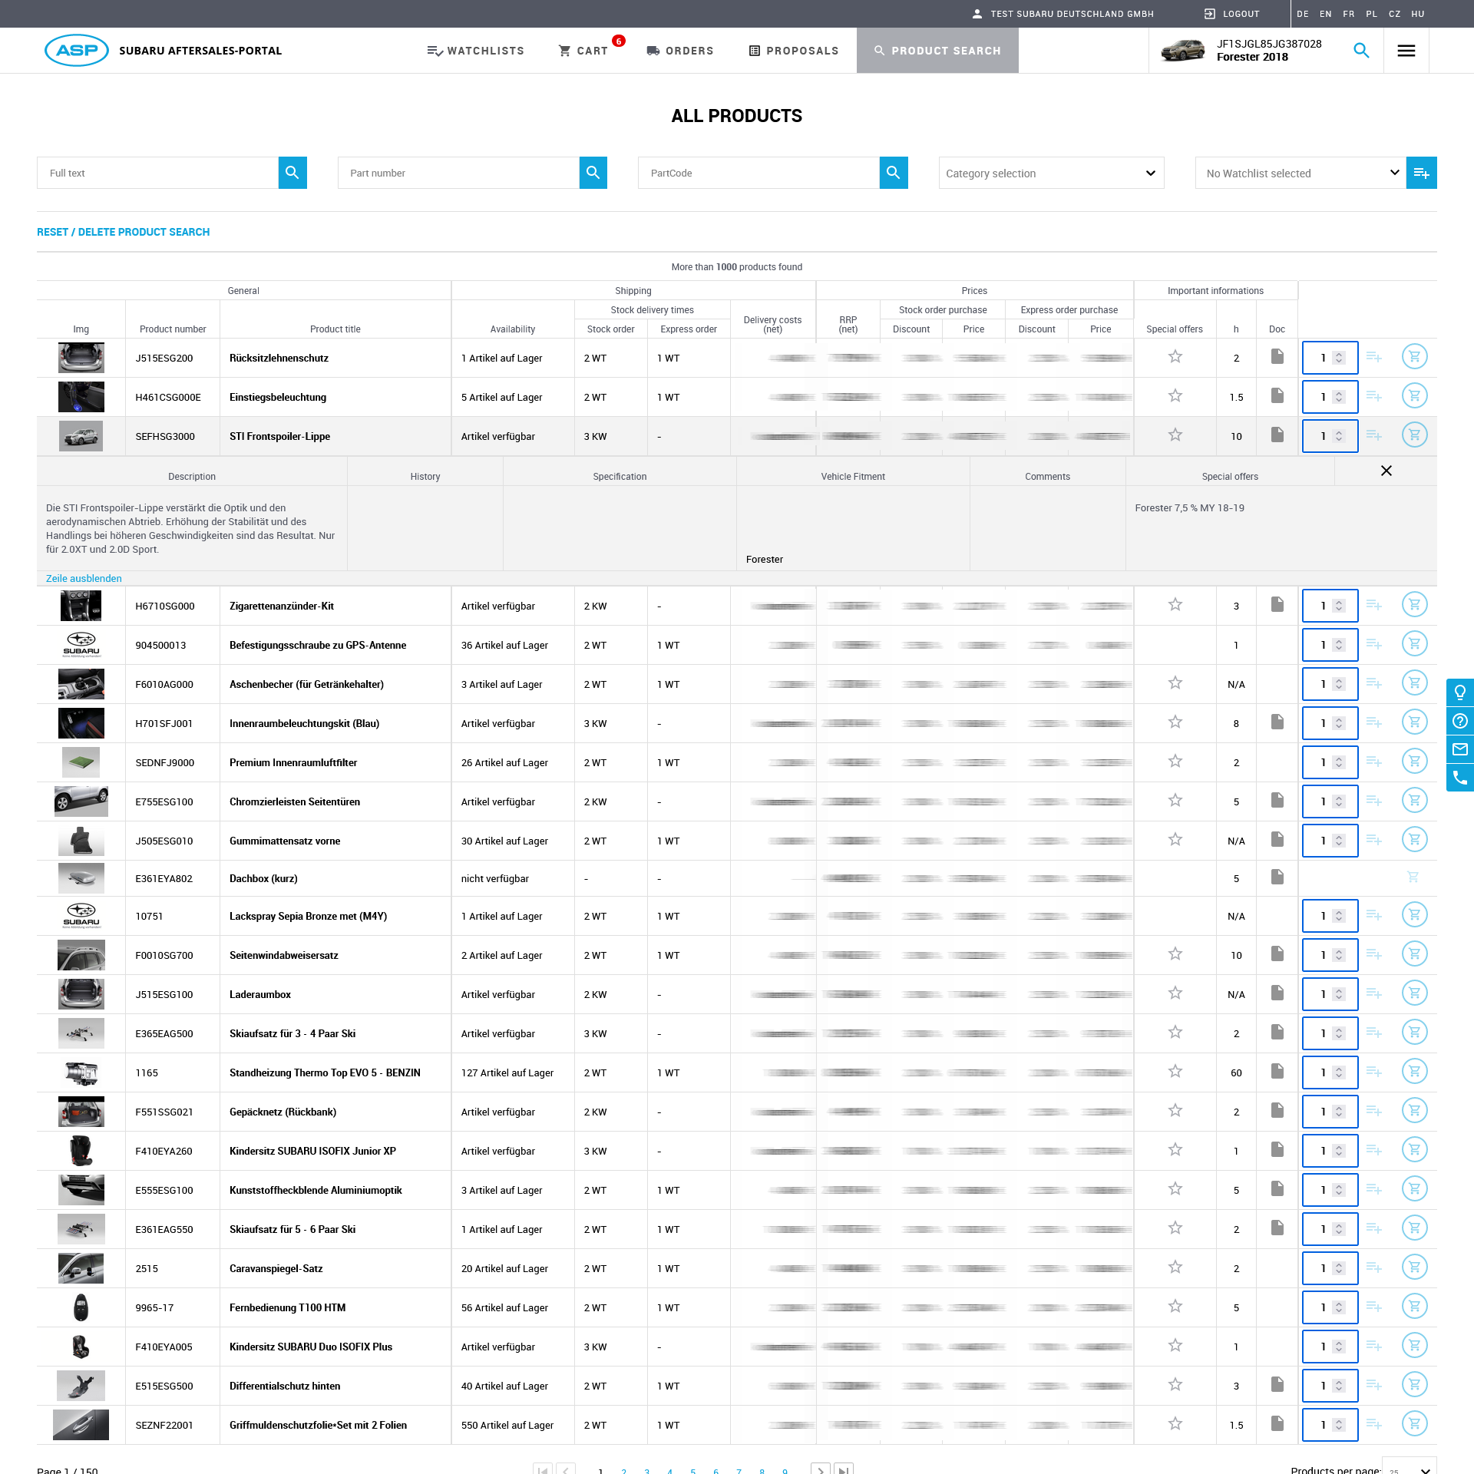The height and width of the screenshot is (1474, 1474).
Task: Click Zeile ausblenden to hide row
Action: (x=84, y=579)
